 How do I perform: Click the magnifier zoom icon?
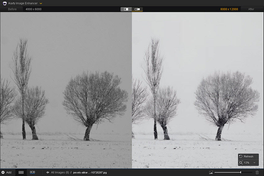click(241, 163)
